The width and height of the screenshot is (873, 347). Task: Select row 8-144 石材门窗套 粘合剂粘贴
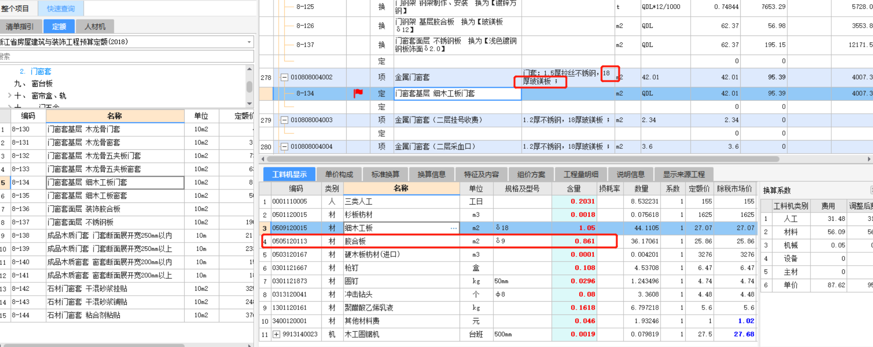click(x=127, y=316)
